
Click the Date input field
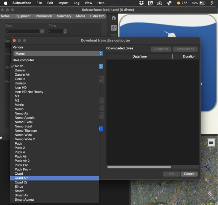[23, 31]
